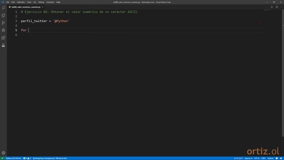Open the Selection menu
Screen dimensions: 284x160
coord(21,2)
